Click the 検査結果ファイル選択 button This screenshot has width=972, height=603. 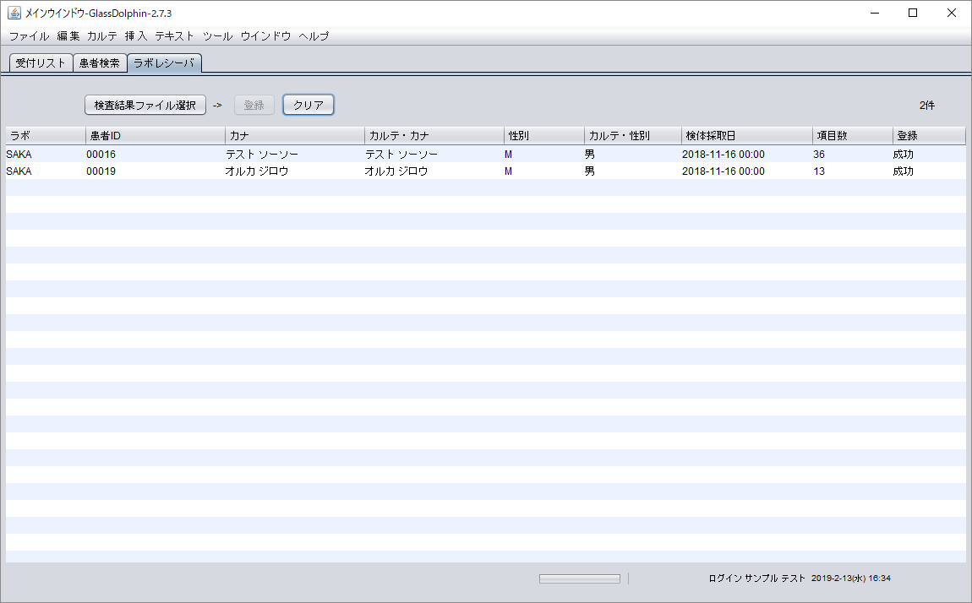tap(145, 105)
